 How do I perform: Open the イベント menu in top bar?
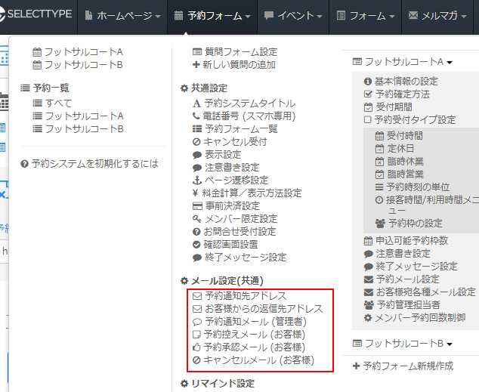point(294,15)
